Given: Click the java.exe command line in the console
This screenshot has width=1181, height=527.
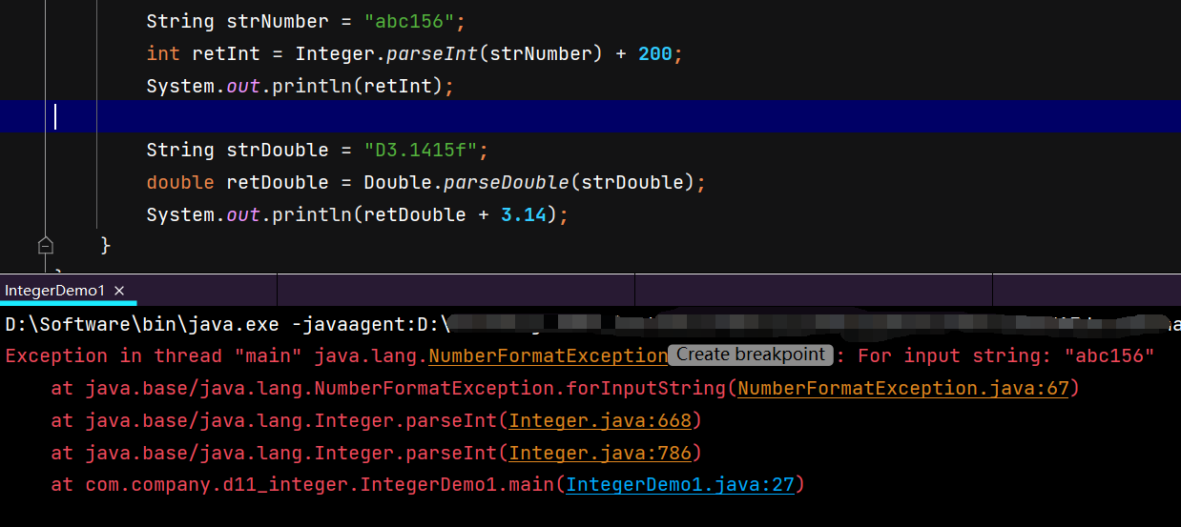Looking at the screenshot, I should click(x=143, y=325).
